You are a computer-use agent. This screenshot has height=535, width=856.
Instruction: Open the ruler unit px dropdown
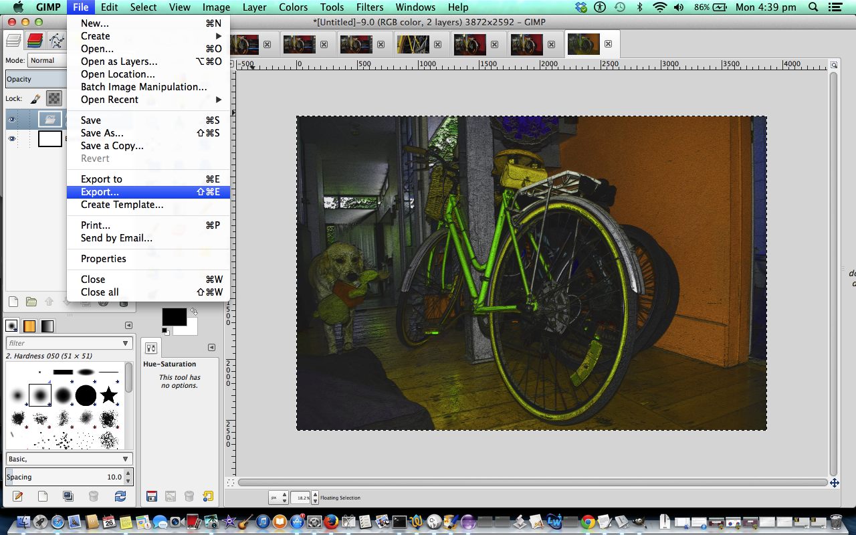278,498
